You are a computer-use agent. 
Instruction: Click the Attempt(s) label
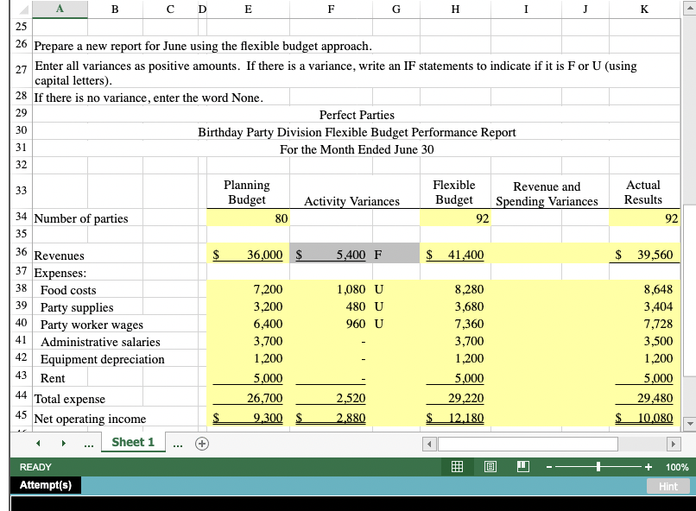pos(45,485)
